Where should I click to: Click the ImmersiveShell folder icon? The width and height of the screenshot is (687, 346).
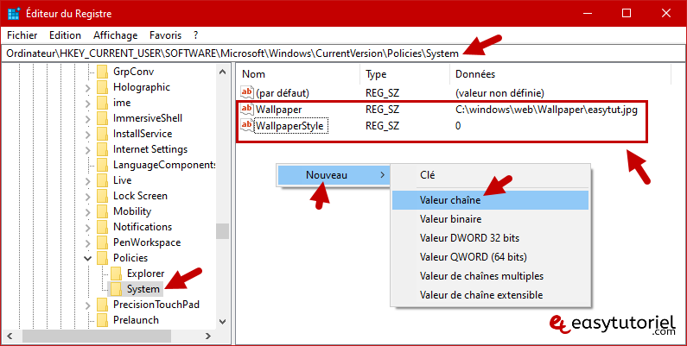(102, 118)
